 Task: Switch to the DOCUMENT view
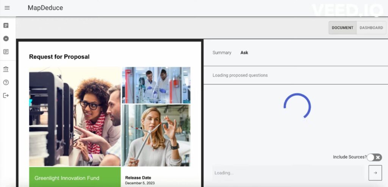point(343,28)
